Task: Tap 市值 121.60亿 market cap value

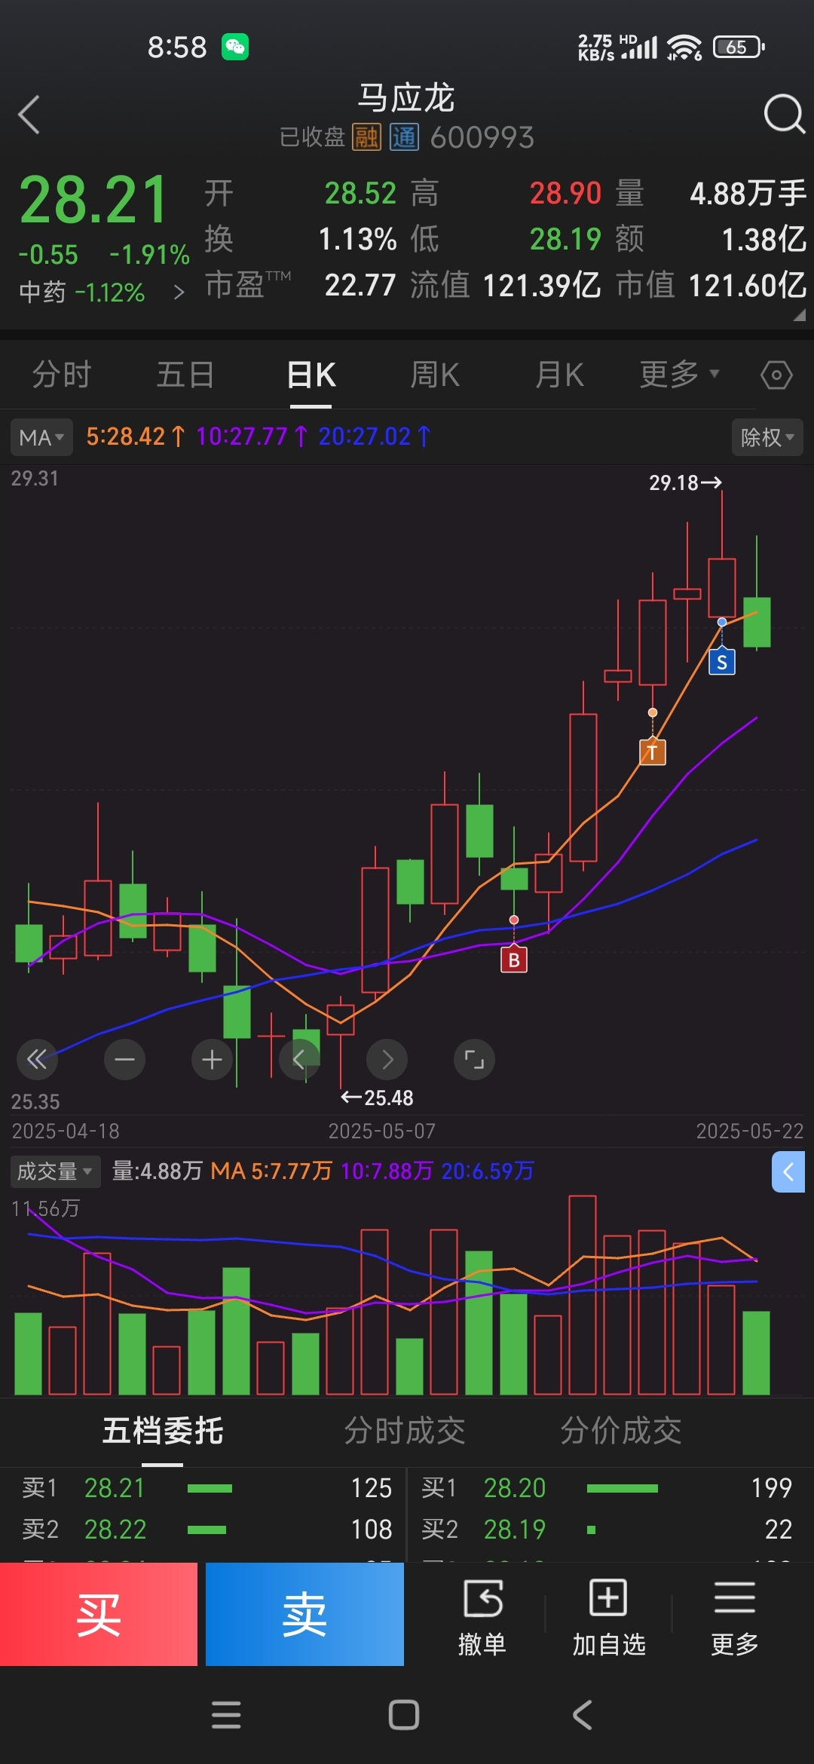Action: (x=747, y=286)
